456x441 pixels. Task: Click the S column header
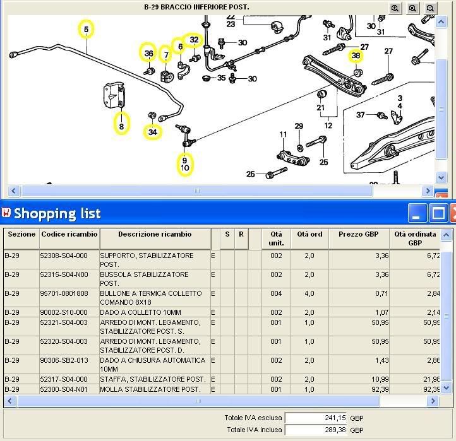pos(227,238)
